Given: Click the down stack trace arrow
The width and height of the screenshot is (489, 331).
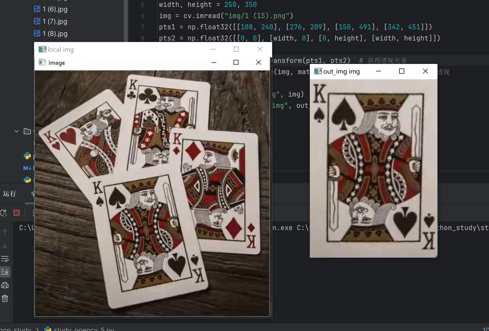Looking at the screenshot, I should (5, 246).
